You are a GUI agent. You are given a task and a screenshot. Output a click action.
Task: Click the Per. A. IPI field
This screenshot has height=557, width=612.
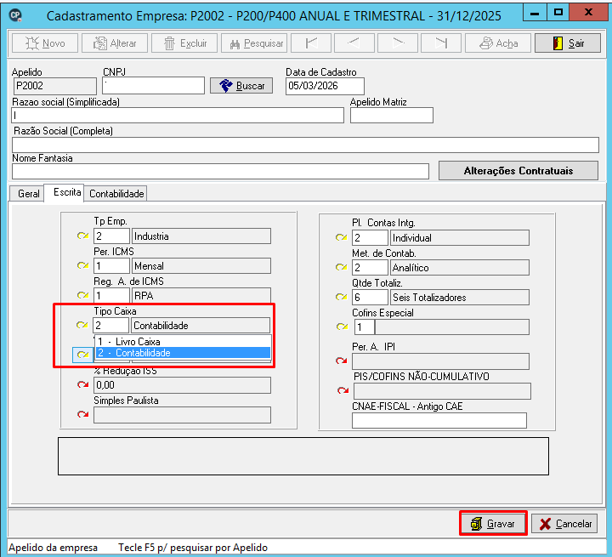440,361
